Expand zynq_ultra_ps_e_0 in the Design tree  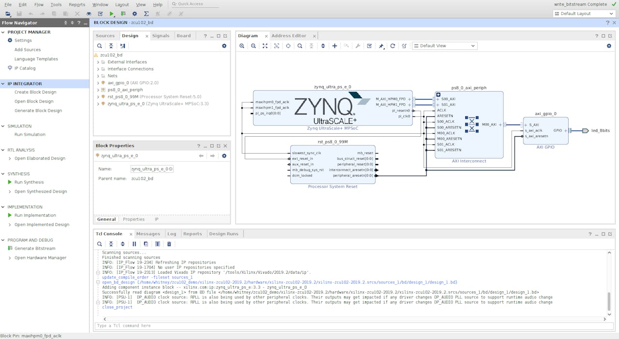click(98, 104)
